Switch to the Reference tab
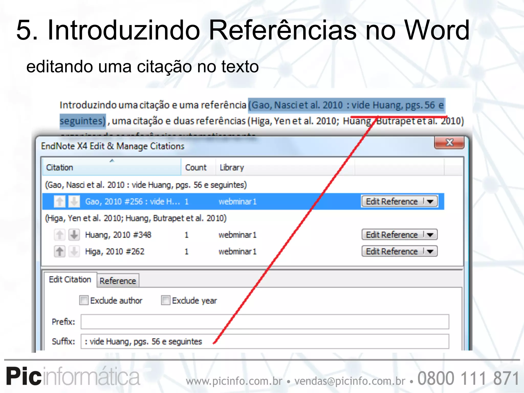The image size is (524, 393). 118,281
